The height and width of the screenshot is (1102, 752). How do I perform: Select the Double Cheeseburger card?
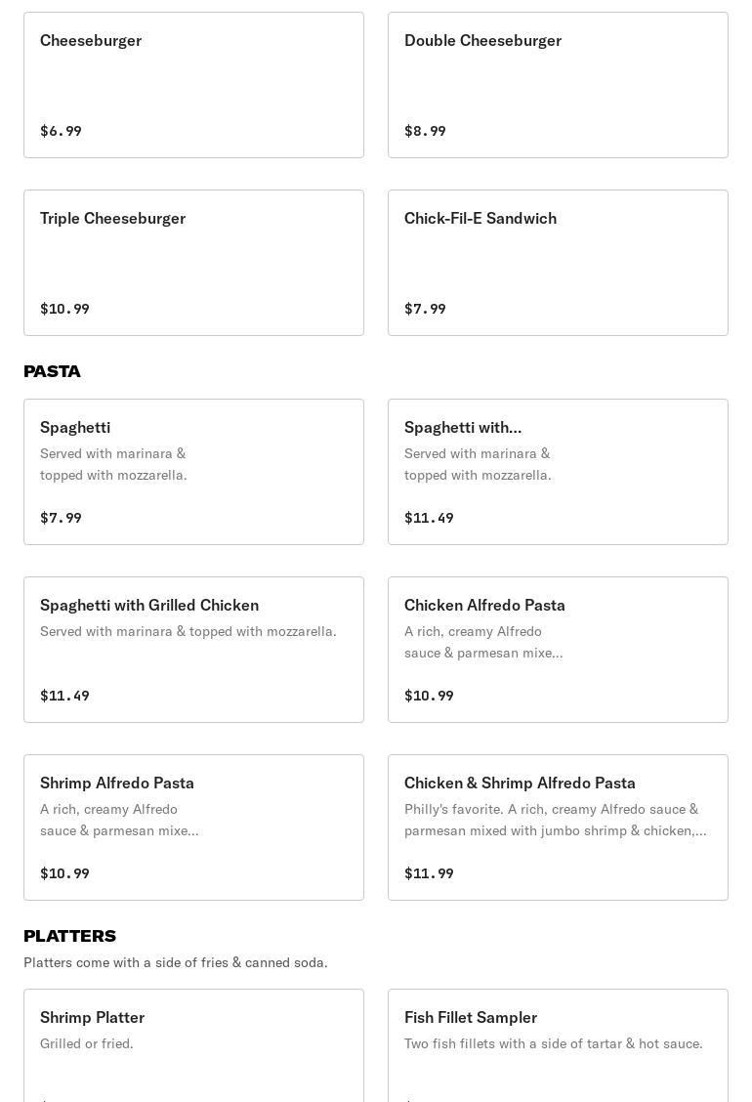pos(558,85)
